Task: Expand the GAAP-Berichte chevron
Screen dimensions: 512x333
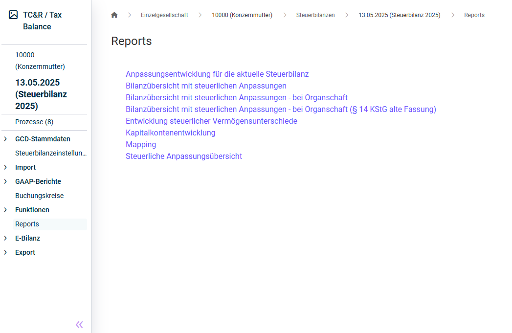Action: 5,181
